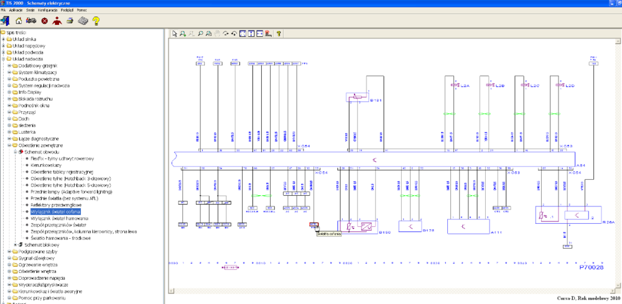Expand the Schemat blokowy node
The image size is (622, 304).
tap(15, 244)
